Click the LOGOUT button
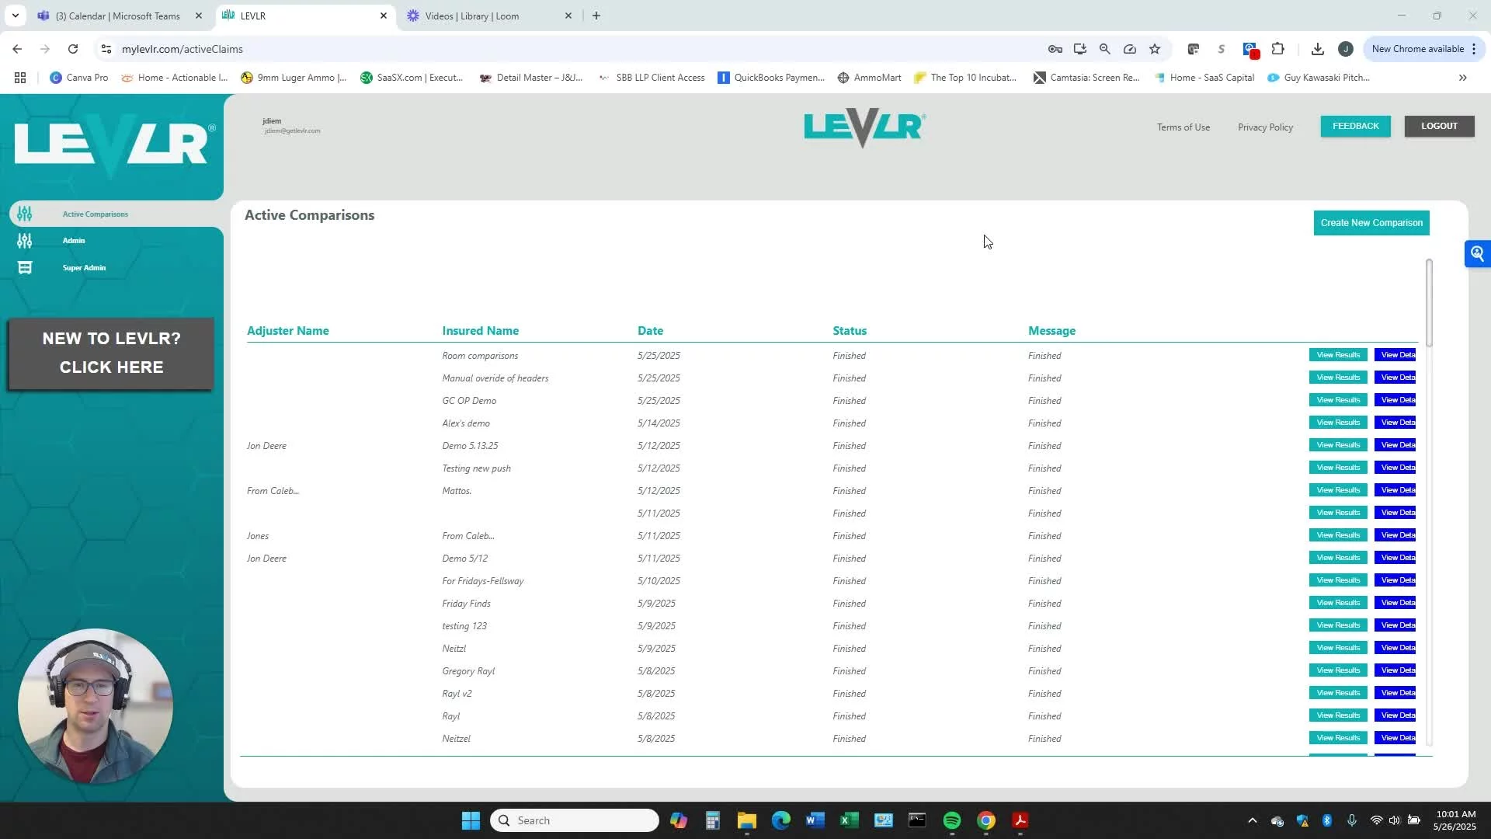Screen dimensions: 1491x839 [x=1439, y=126]
